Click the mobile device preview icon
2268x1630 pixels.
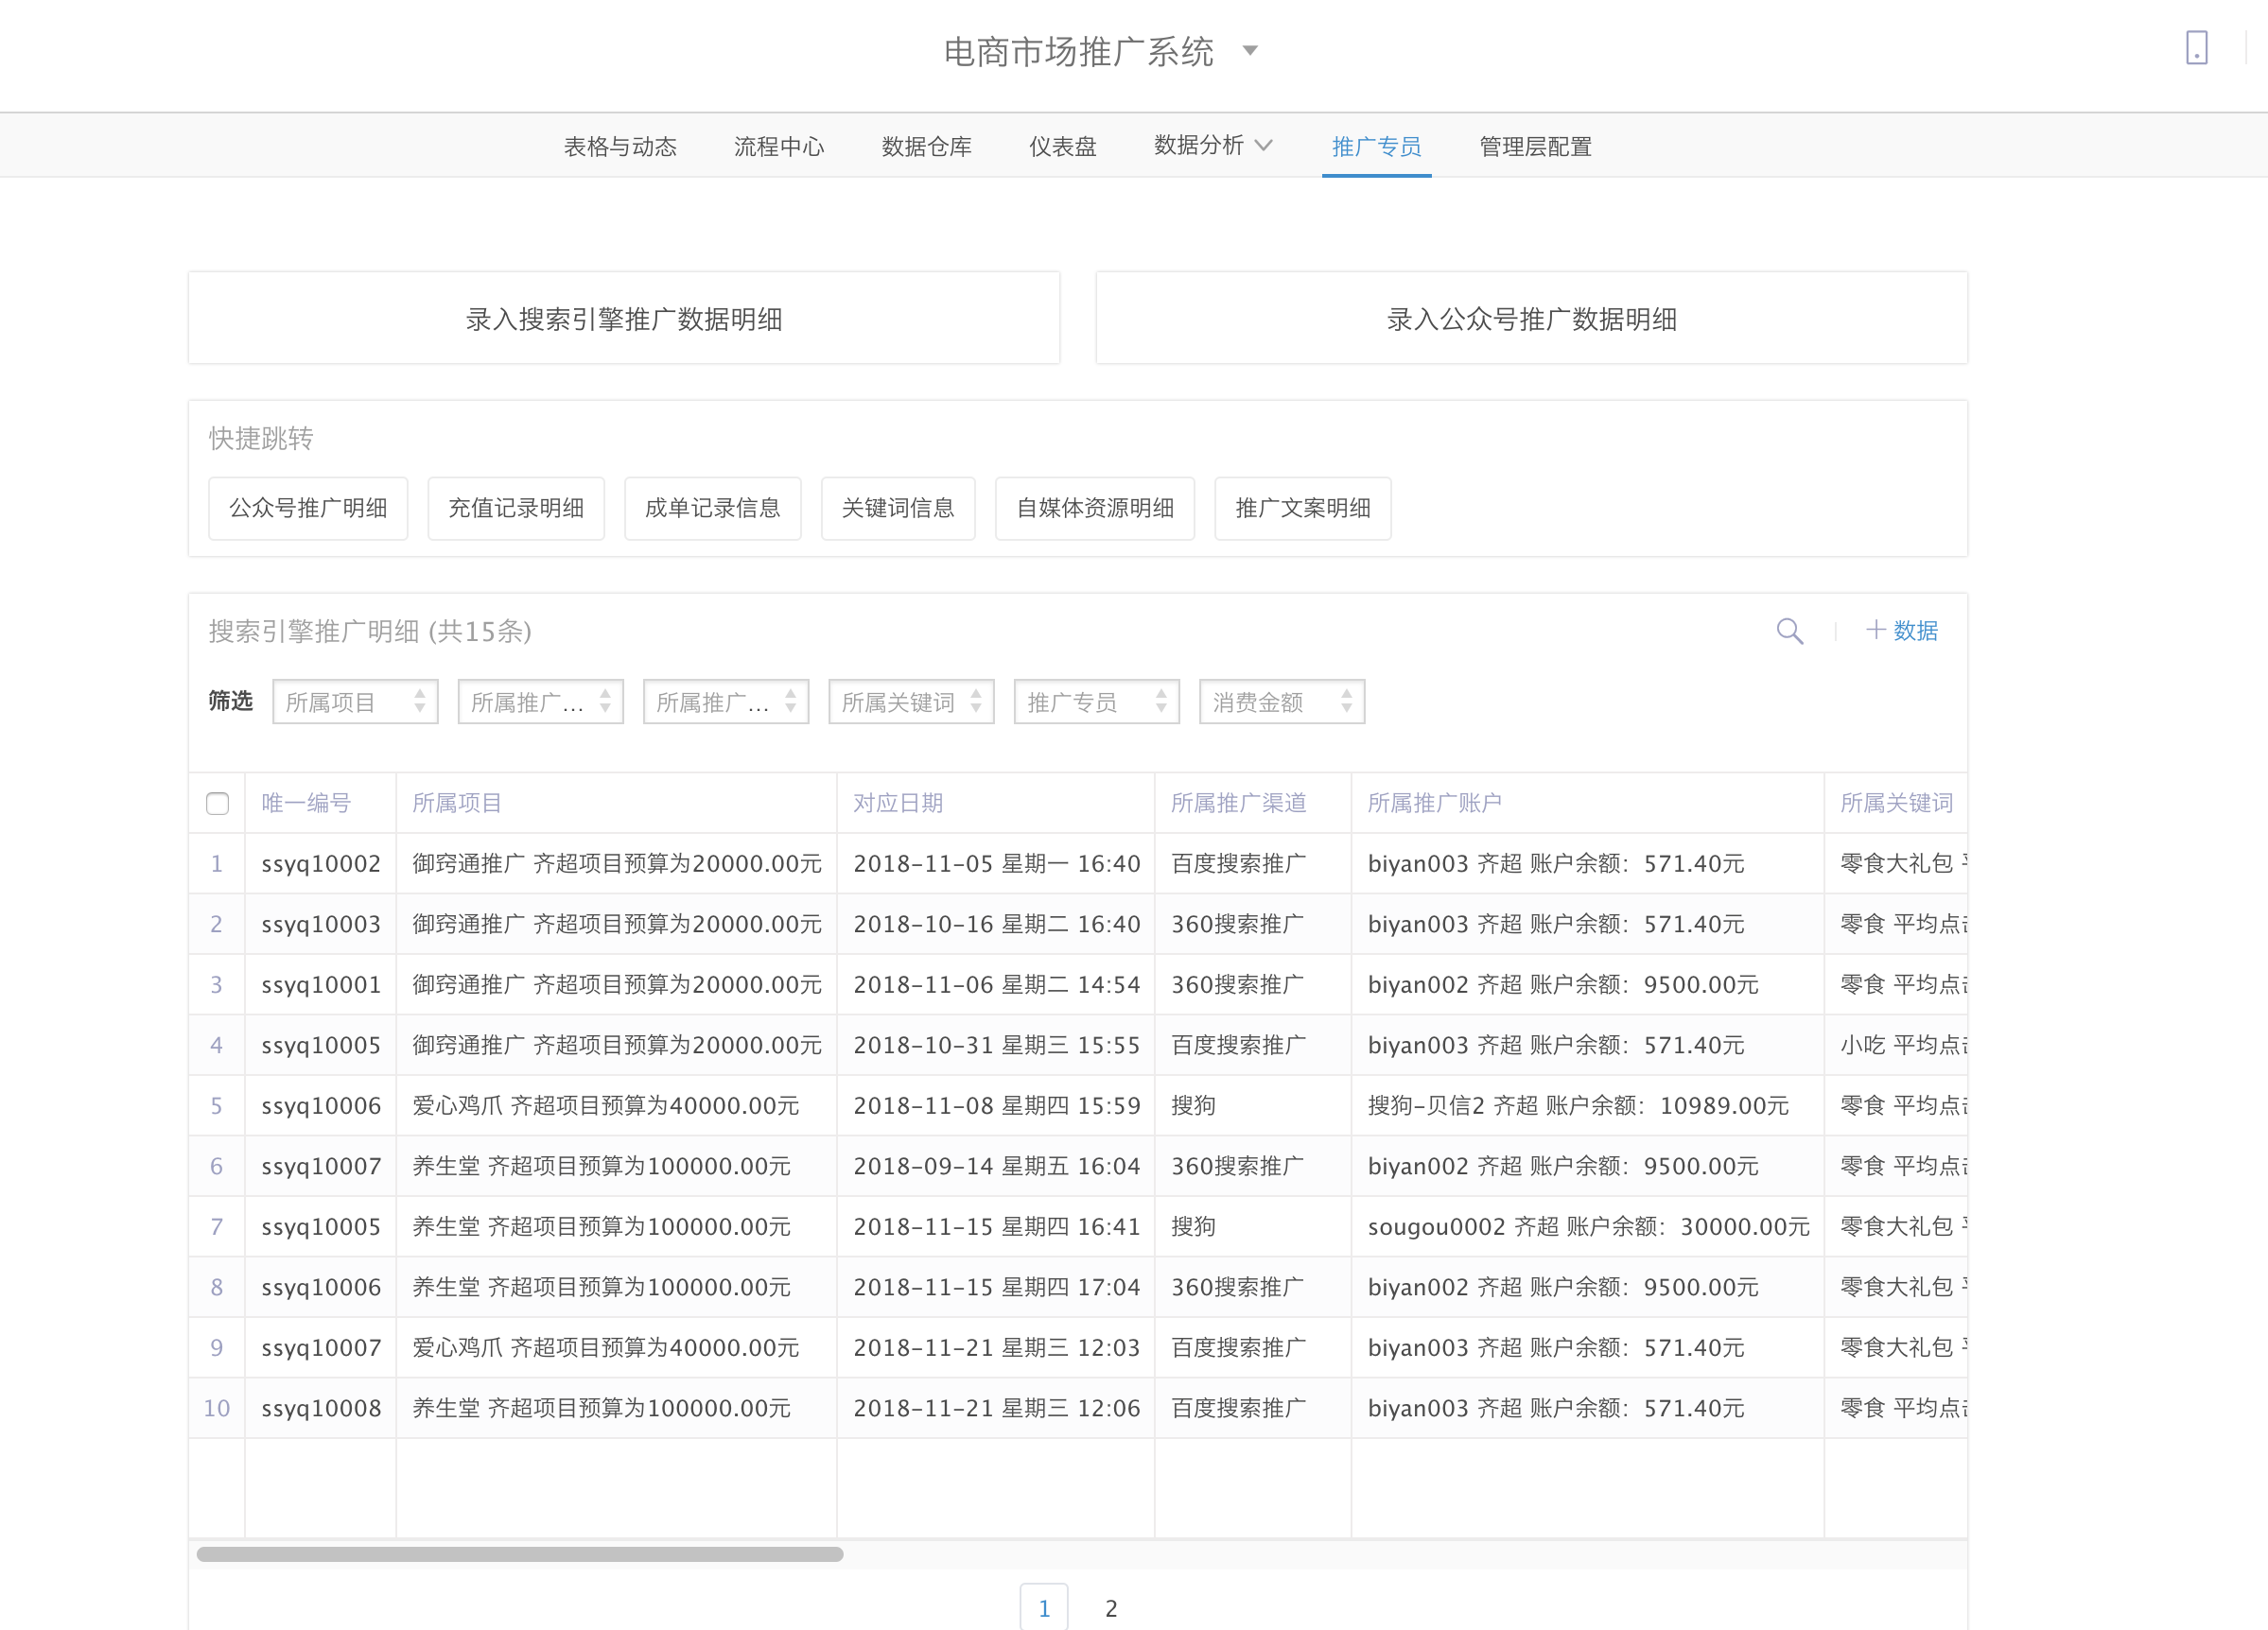click(2196, 48)
